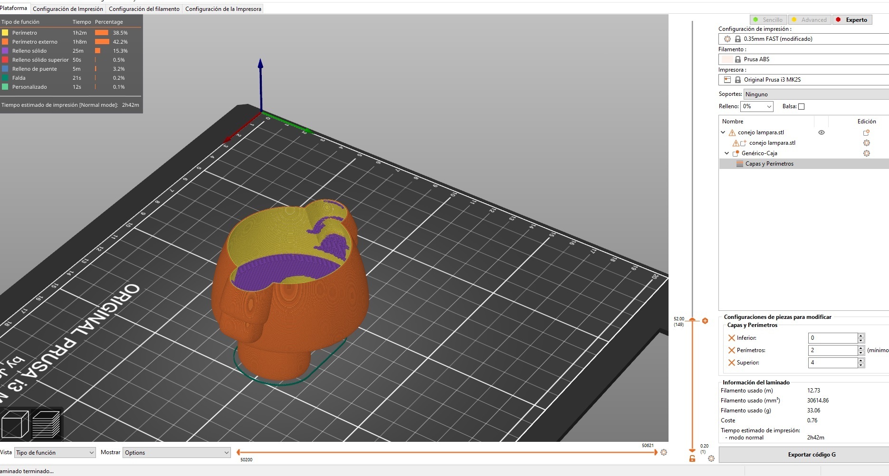The height and width of the screenshot is (476, 889).
Task: Select the Capas y Perímetros layers icon
Action: (x=739, y=163)
